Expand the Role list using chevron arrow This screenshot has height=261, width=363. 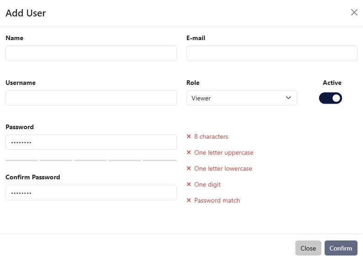(x=288, y=98)
